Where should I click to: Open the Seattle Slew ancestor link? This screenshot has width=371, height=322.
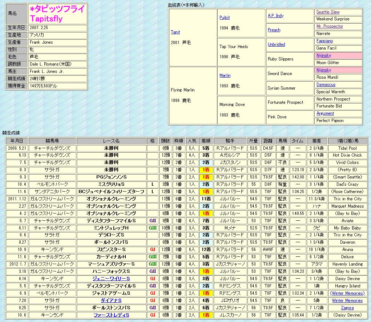coord(328,12)
